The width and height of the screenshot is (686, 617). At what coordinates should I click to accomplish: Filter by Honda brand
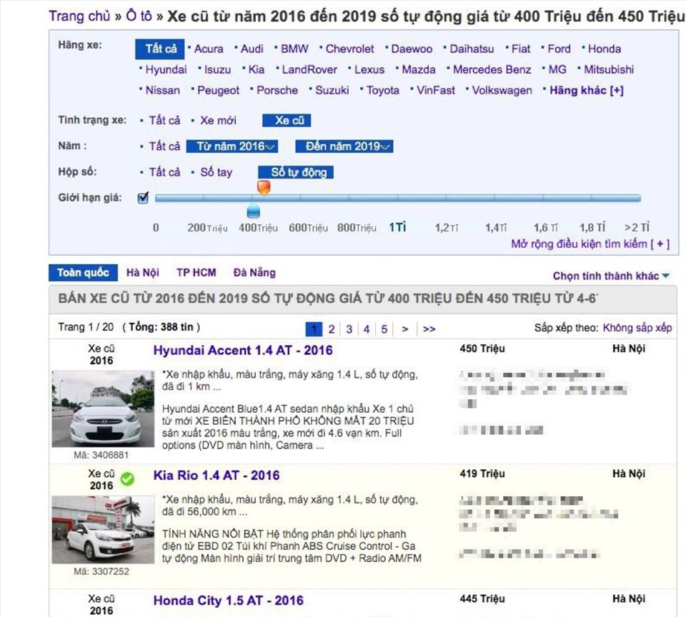605,49
